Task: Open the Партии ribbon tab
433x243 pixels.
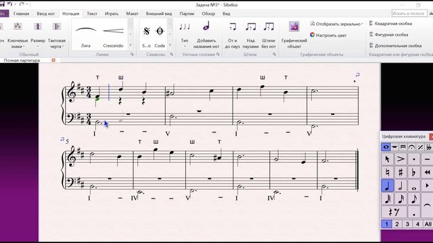Action: pos(187,13)
